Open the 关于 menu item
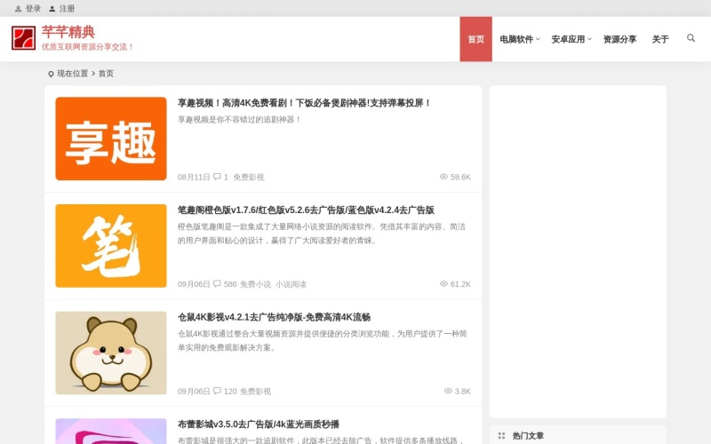The image size is (711, 444). pos(660,39)
